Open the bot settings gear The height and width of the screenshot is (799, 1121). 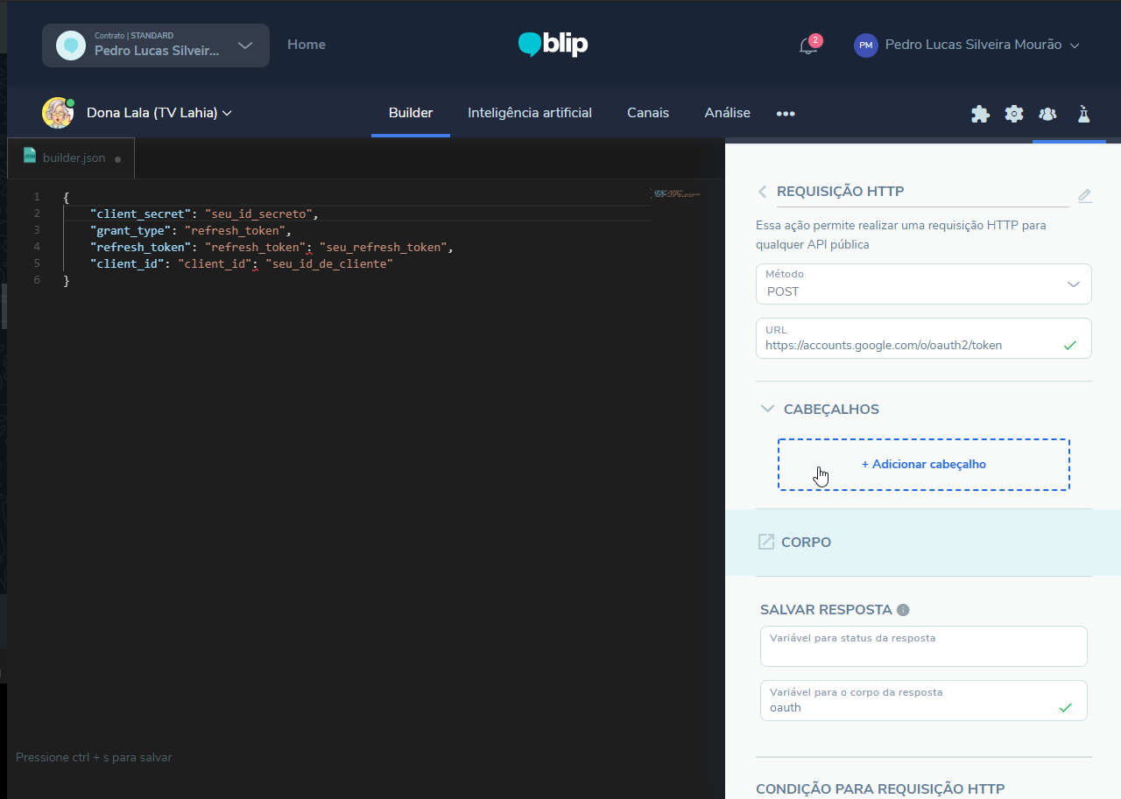click(x=1014, y=114)
